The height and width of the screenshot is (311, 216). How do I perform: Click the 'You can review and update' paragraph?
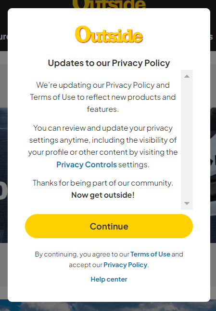click(x=103, y=146)
